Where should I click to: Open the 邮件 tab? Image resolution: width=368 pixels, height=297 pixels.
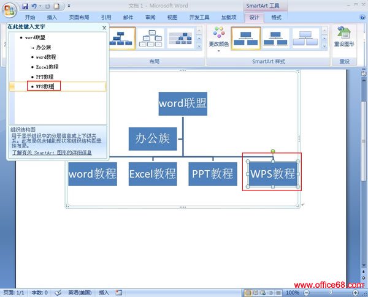pyautogui.click(x=128, y=17)
